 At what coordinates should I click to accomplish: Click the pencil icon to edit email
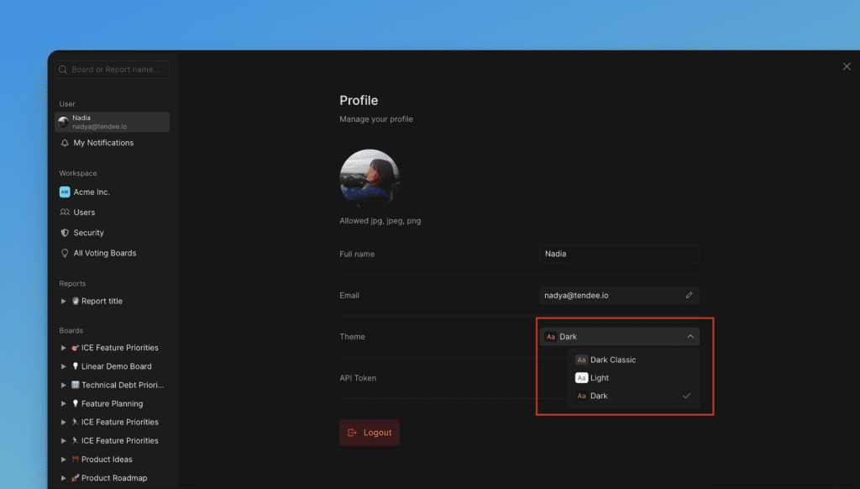(689, 295)
